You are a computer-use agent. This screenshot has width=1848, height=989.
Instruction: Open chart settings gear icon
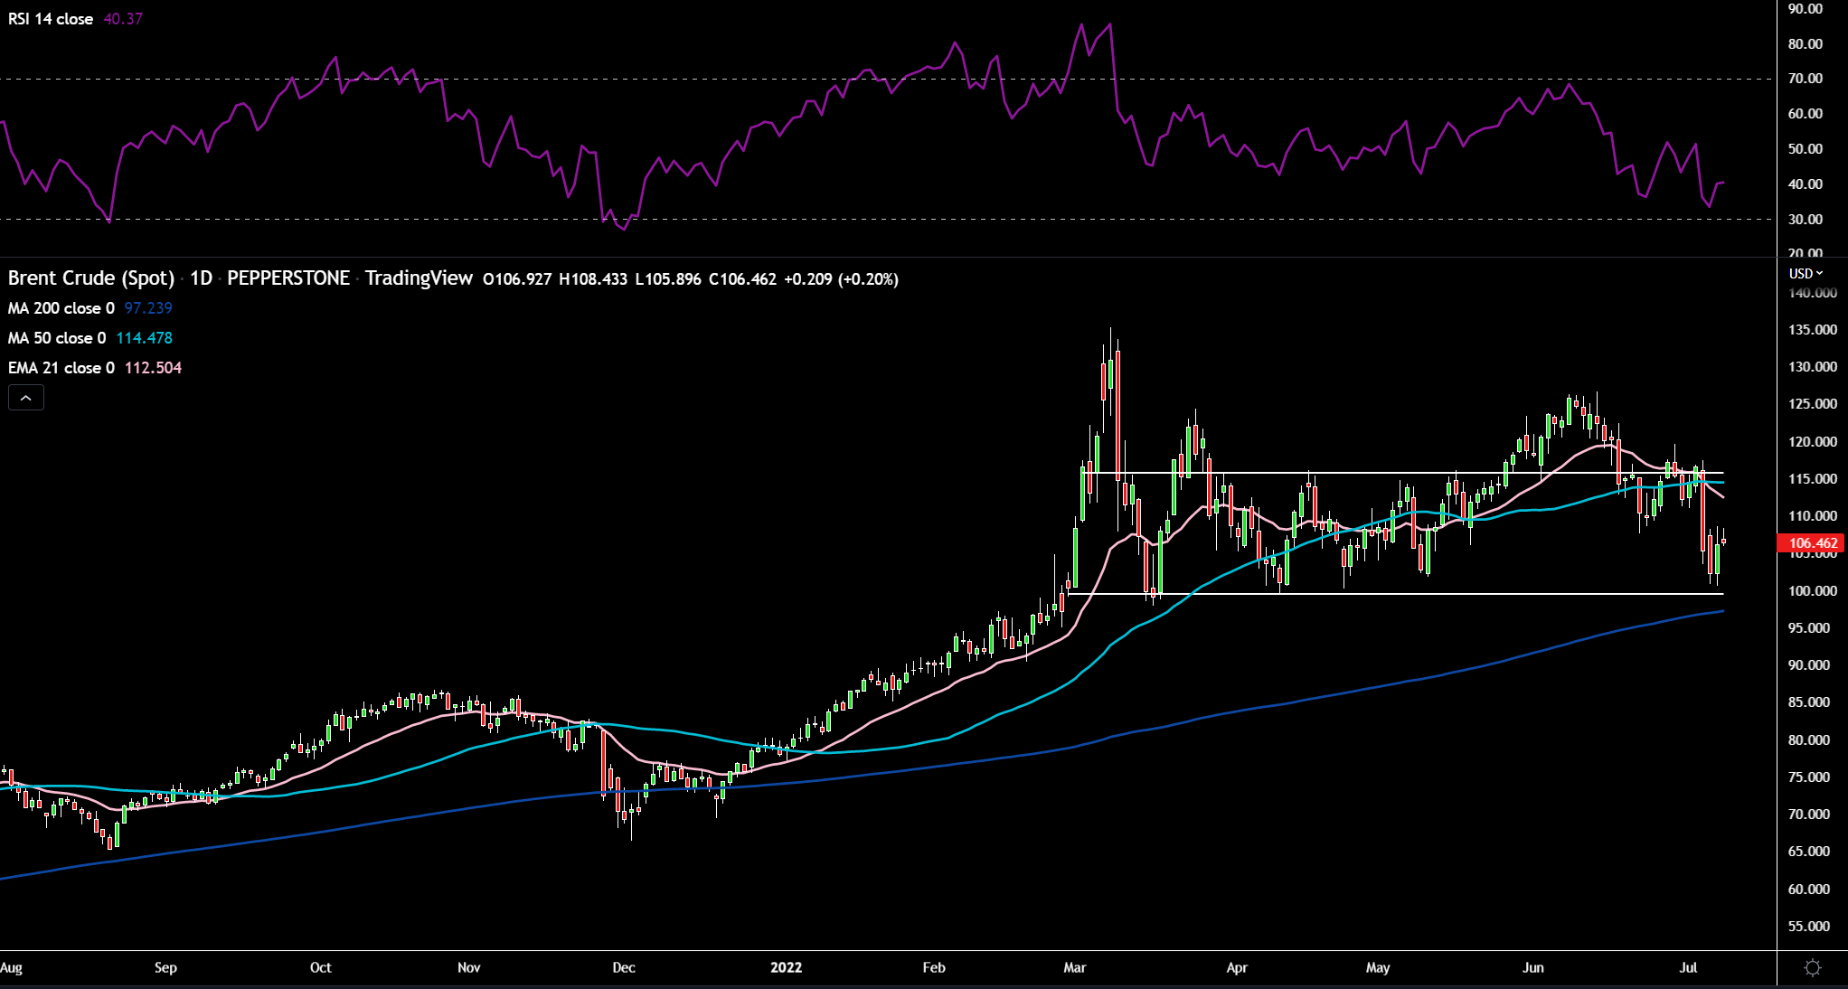1812,968
